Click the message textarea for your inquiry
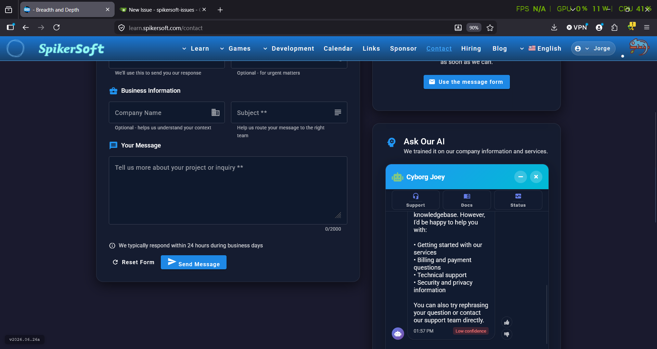 (228, 190)
